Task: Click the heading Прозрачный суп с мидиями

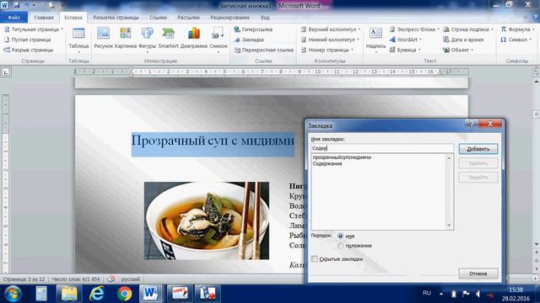Action: pyautogui.click(x=213, y=141)
